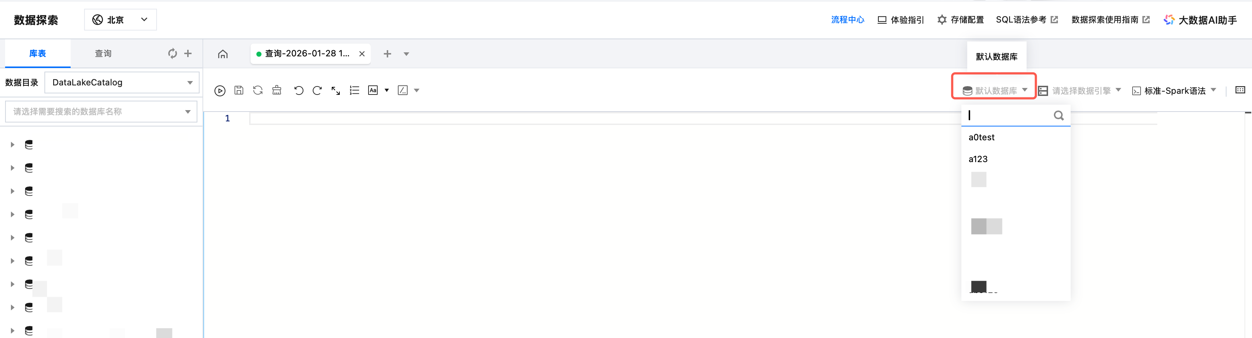Open the 标准-Spark语法 syntax dropdown
Image resolution: width=1252 pixels, height=338 pixels.
1174,91
